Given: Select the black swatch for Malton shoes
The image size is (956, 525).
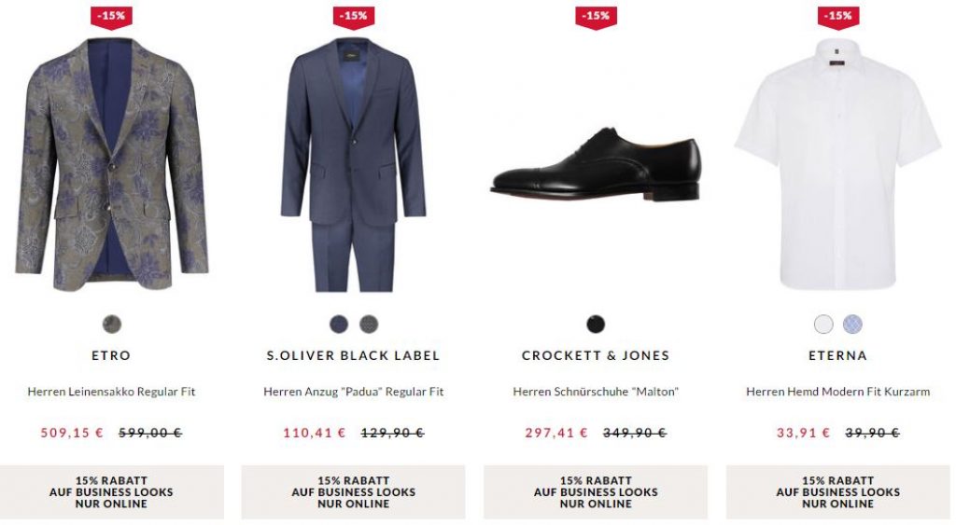Looking at the screenshot, I should click(596, 325).
